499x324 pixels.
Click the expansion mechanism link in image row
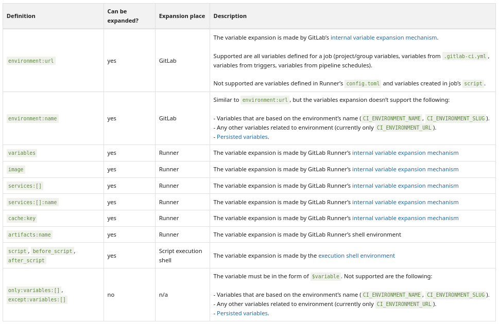[405, 169]
